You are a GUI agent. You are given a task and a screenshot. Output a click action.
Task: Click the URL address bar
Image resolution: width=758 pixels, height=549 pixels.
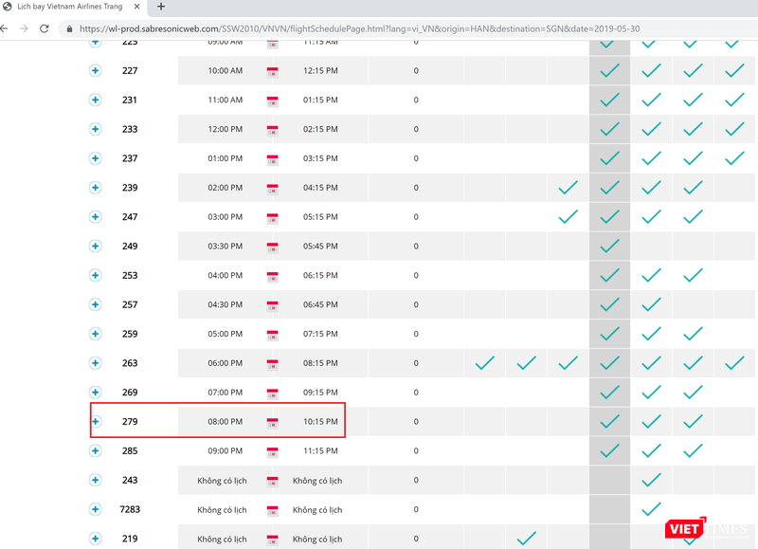pos(379,28)
